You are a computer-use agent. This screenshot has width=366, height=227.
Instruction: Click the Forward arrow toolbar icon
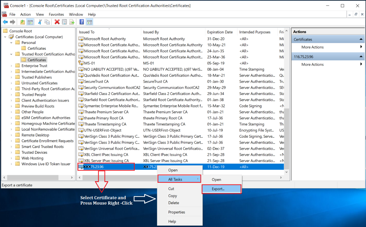click(x=12, y=22)
